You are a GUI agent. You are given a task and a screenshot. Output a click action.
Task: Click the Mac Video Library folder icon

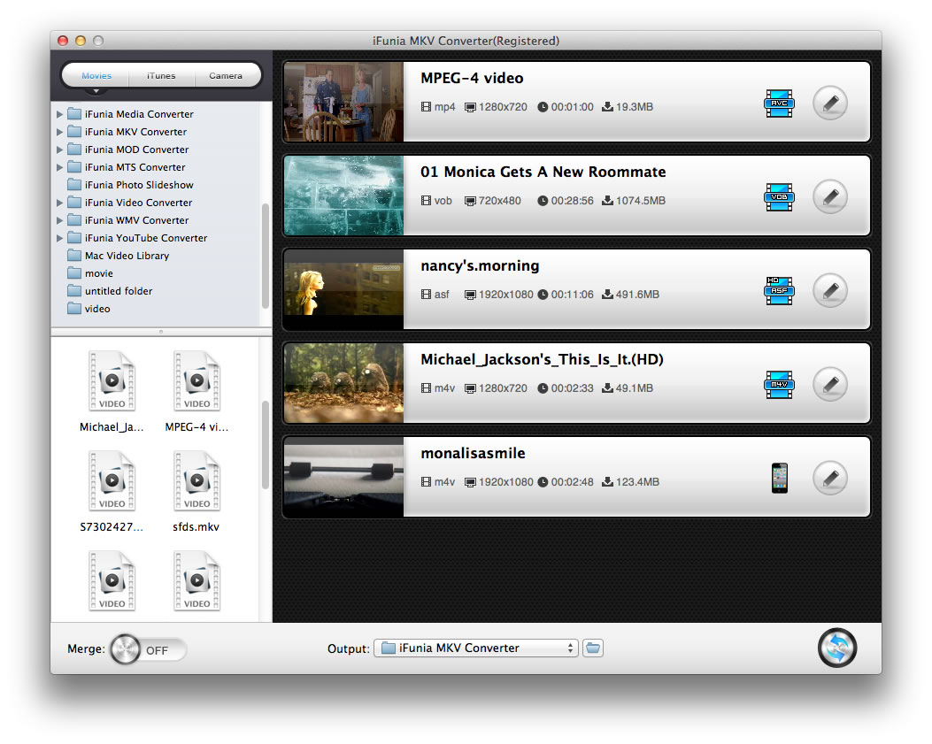[74, 255]
